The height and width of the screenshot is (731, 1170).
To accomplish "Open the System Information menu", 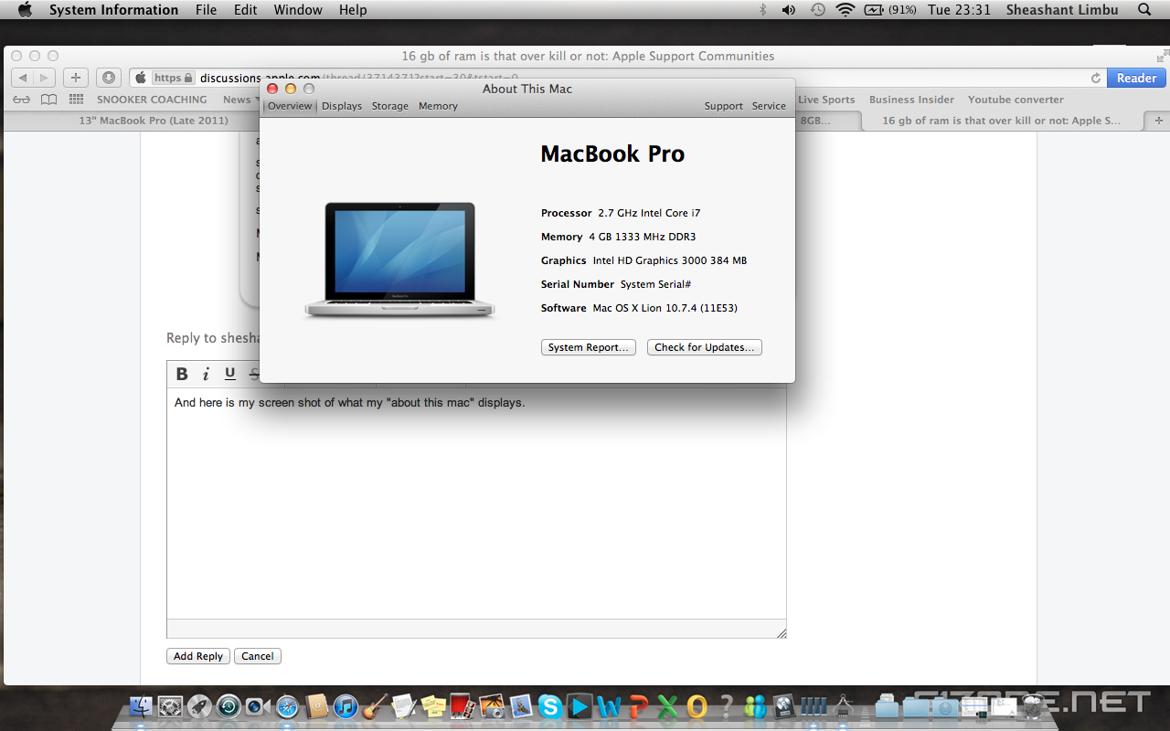I will pyautogui.click(x=113, y=10).
